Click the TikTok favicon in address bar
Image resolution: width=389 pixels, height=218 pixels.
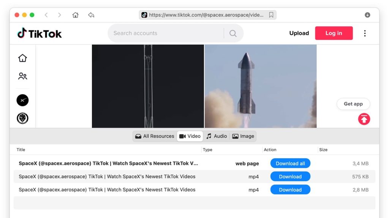144,15
